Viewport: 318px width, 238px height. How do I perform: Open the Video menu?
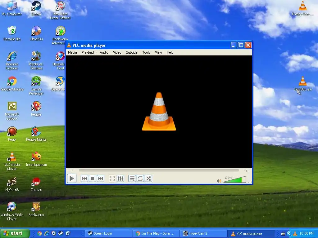point(117,52)
